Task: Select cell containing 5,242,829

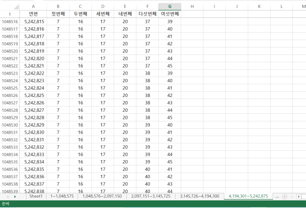Action: [x=33, y=125]
